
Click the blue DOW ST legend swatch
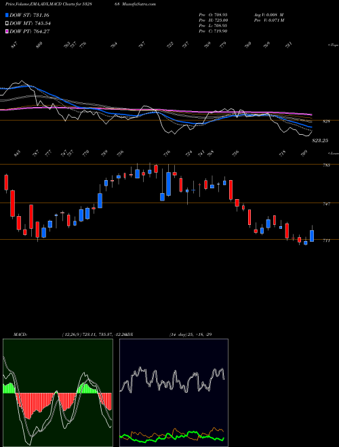point(7,15)
